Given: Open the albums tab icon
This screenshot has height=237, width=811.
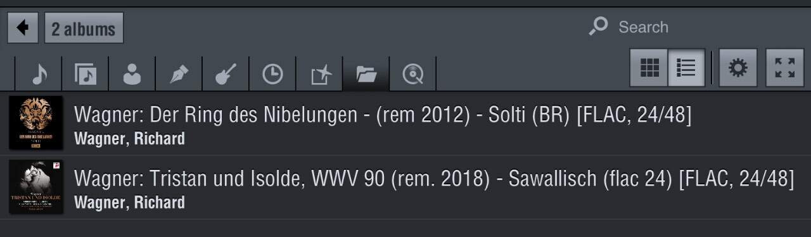Looking at the screenshot, I should 86,74.
